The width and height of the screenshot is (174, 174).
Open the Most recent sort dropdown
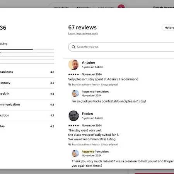pos(168,27)
